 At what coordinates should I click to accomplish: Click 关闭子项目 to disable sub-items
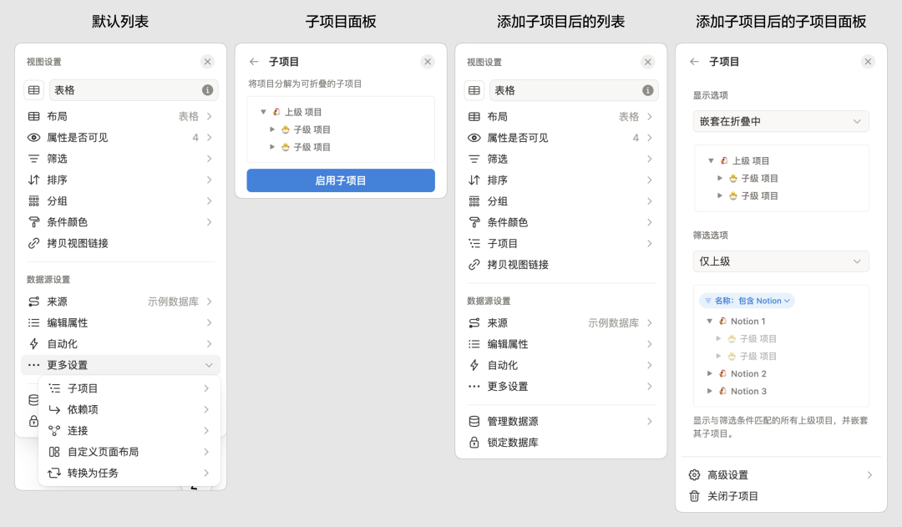[732, 496]
